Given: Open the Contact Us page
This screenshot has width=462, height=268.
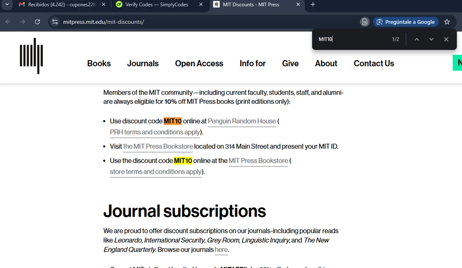Looking at the screenshot, I should (x=374, y=63).
